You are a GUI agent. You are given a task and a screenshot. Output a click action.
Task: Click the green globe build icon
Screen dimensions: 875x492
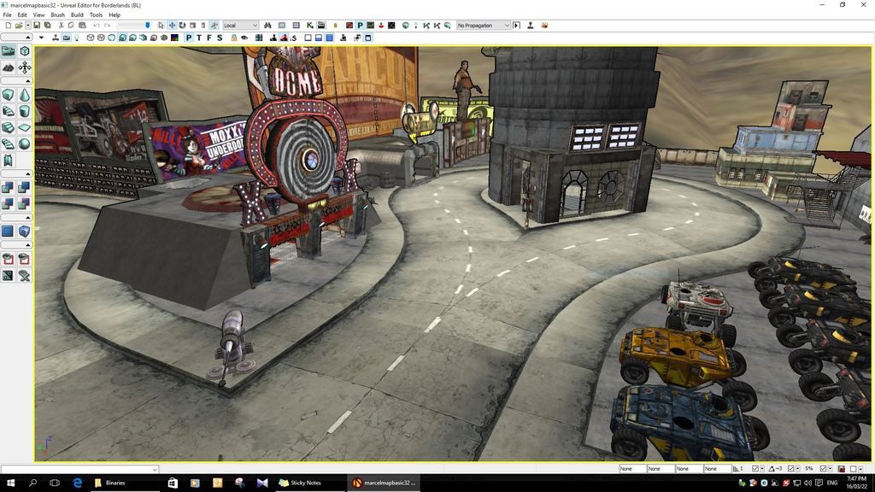tap(406, 25)
